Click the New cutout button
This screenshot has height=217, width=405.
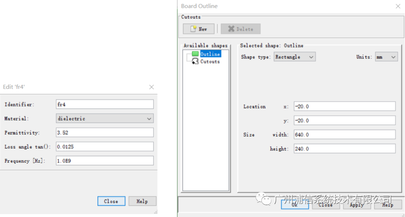coord(199,29)
